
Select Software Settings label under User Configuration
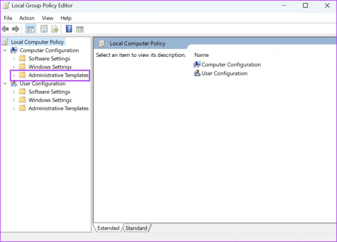(x=49, y=92)
